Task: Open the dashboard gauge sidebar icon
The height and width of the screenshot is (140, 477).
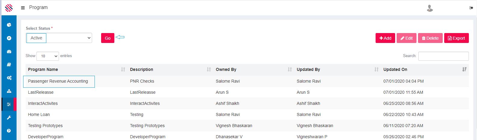Action: (9, 51)
